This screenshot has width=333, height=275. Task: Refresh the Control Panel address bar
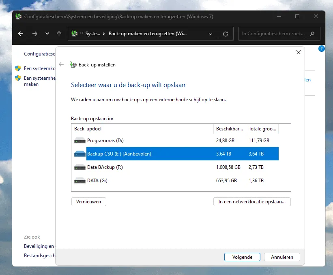click(x=226, y=34)
